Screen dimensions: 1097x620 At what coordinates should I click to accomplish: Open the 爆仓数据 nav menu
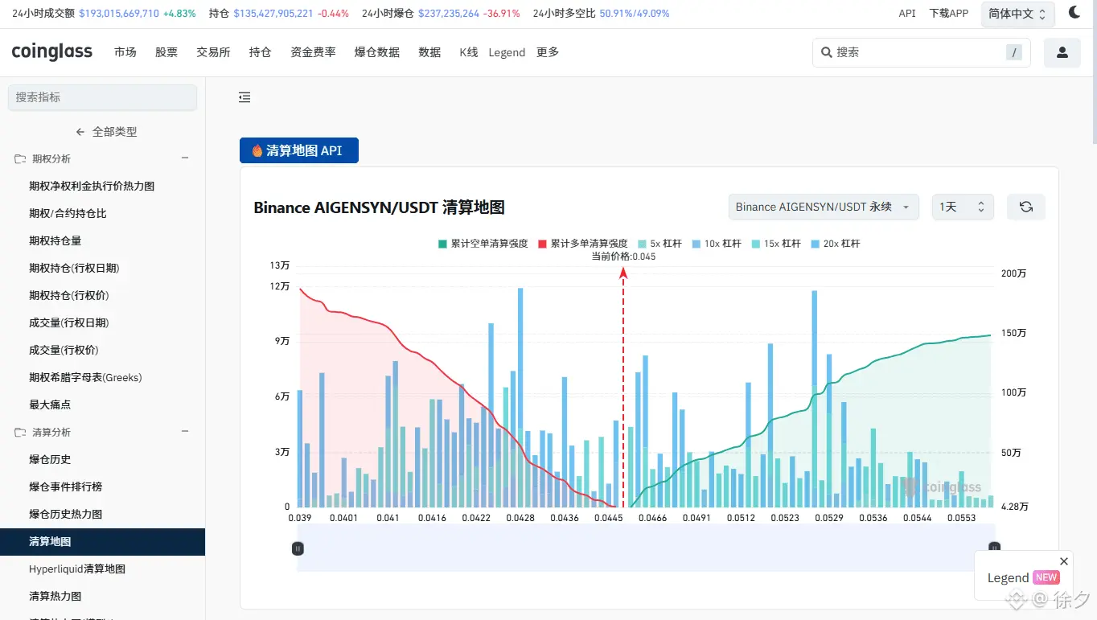click(377, 52)
